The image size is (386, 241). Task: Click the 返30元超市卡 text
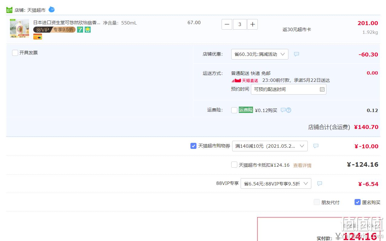pos(297,29)
